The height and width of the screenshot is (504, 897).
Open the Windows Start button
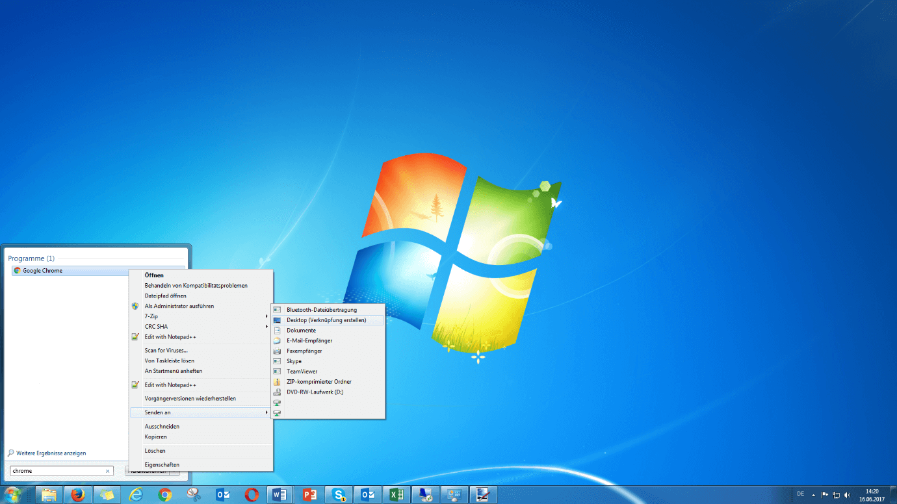12,495
